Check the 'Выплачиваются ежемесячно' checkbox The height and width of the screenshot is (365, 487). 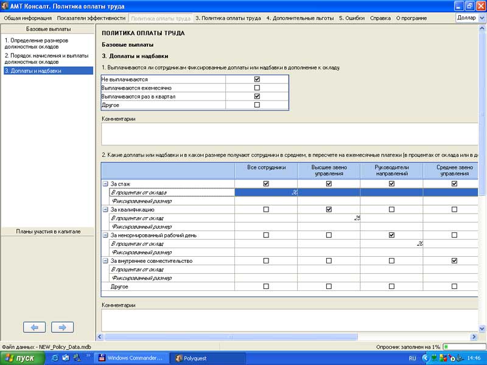(x=257, y=88)
